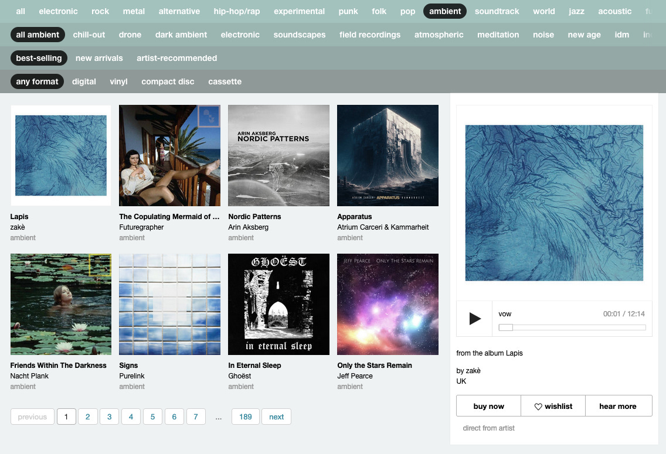
Task: Switch to the folk genre
Action: [379, 12]
